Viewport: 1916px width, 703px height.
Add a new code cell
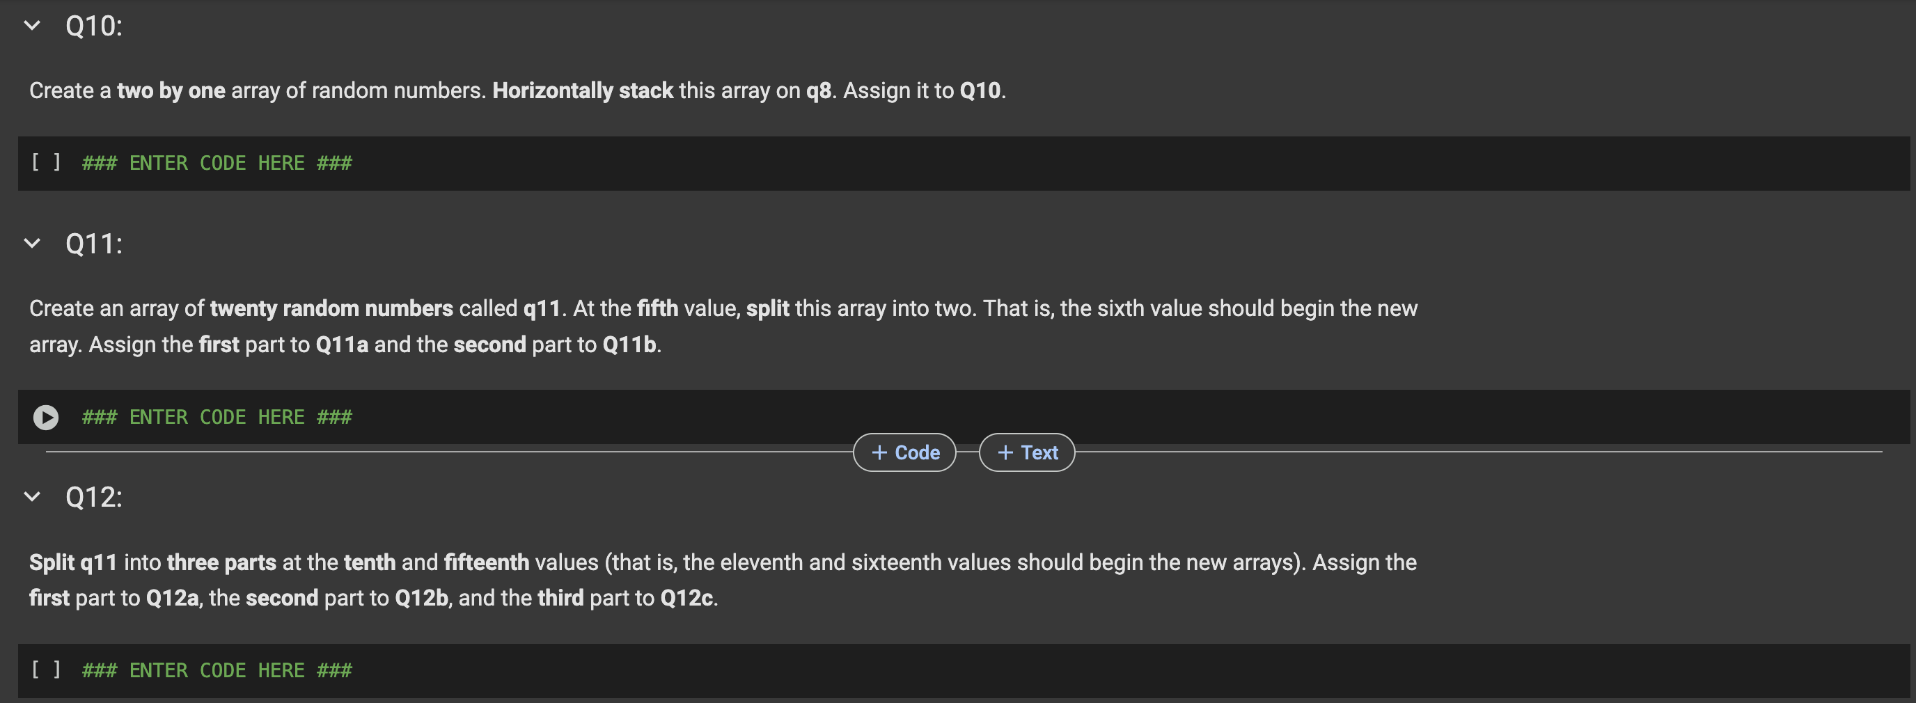[904, 452]
